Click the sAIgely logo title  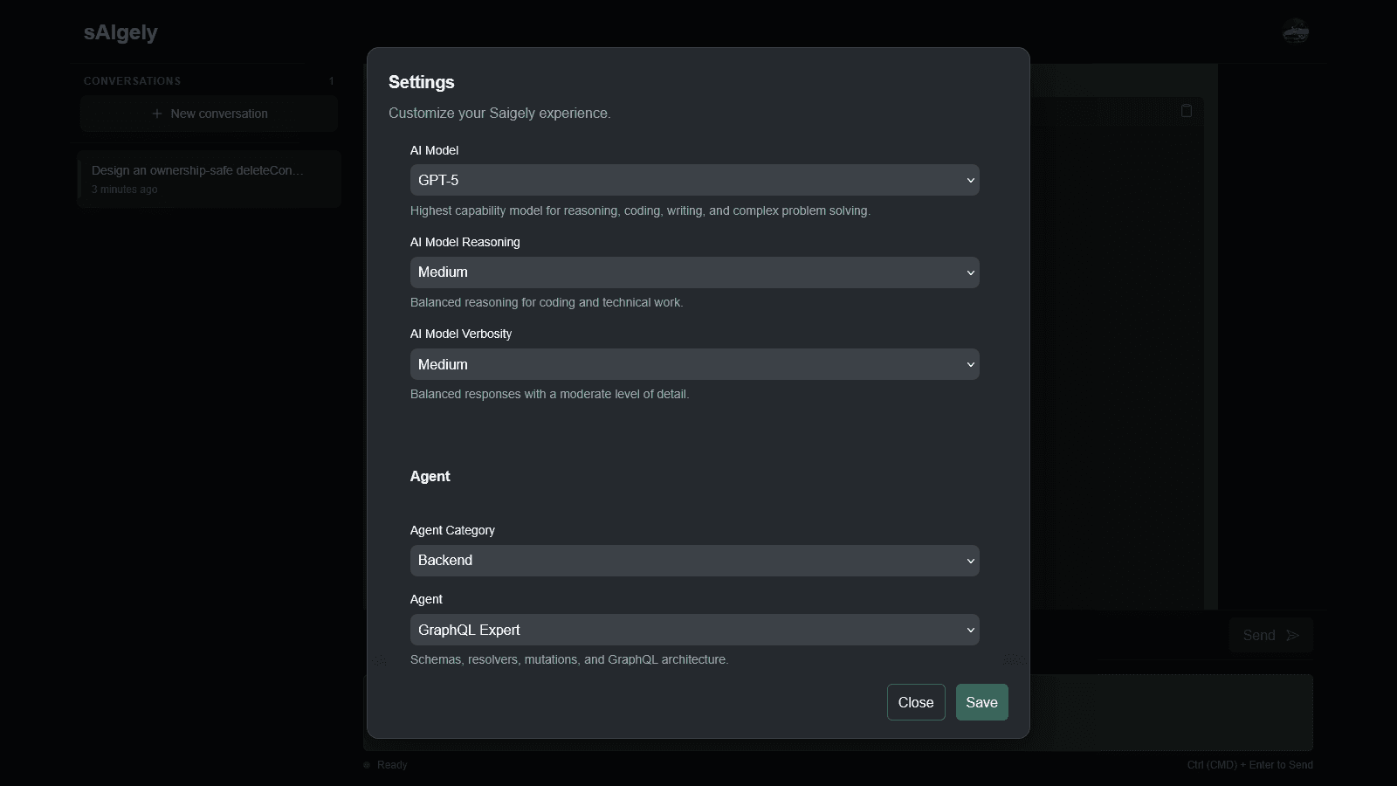(120, 32)
